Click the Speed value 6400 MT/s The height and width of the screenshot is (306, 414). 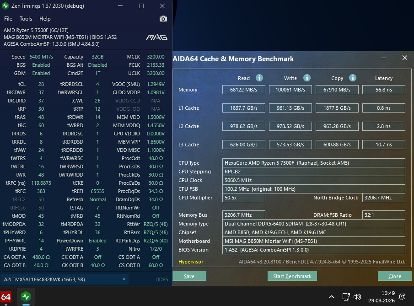tap(41, 57)
